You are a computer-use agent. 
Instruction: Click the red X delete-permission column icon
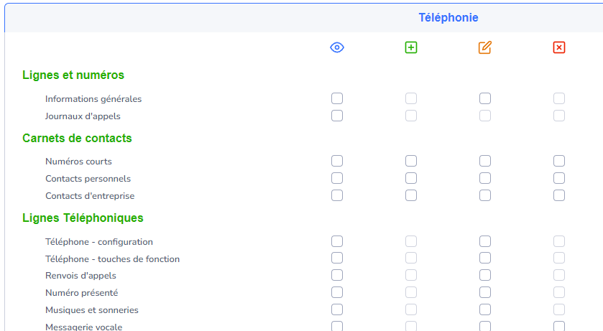[559, 47]
